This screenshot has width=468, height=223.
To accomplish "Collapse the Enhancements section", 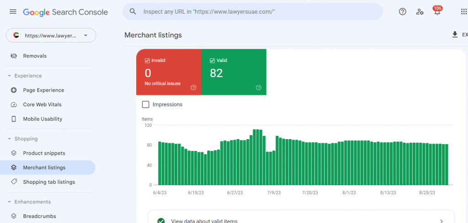I will [x=9, y=202].
